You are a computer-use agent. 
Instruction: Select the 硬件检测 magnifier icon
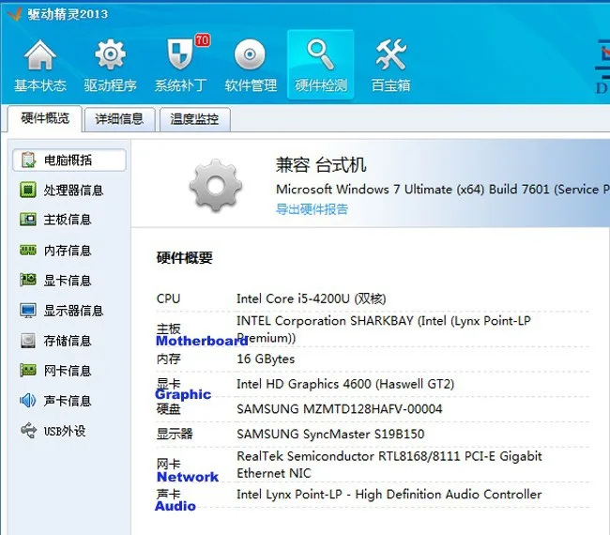point(320,53)
